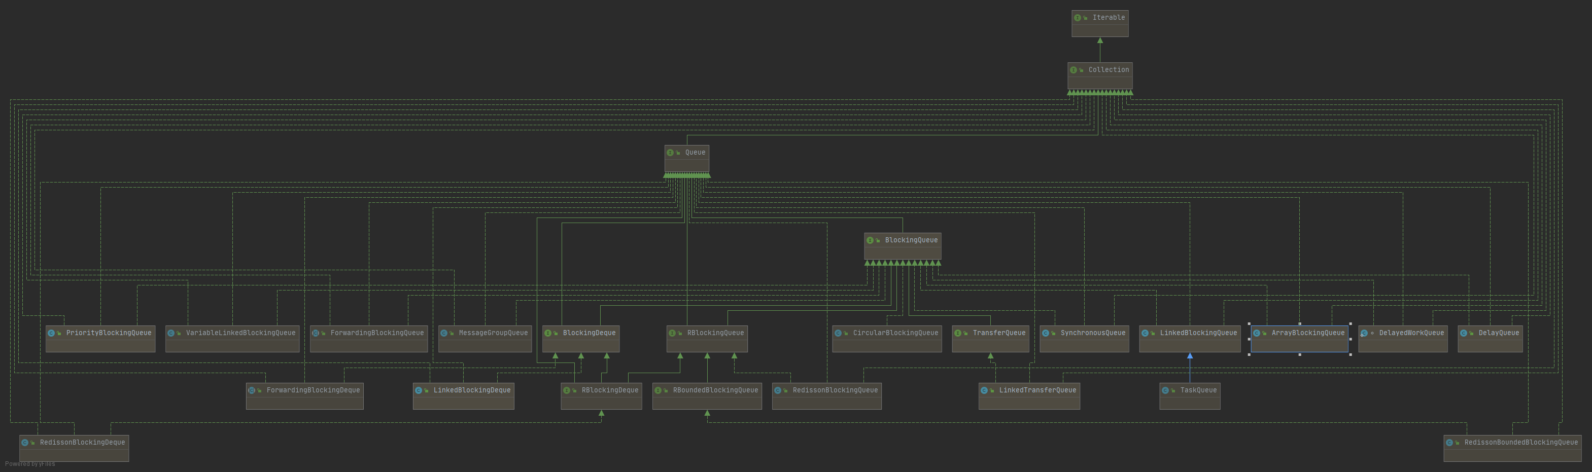The image size is (1592, 472).
Task: Click the class icon on RedissonBoundedBlockingQueue
Action: point(1449,443)
